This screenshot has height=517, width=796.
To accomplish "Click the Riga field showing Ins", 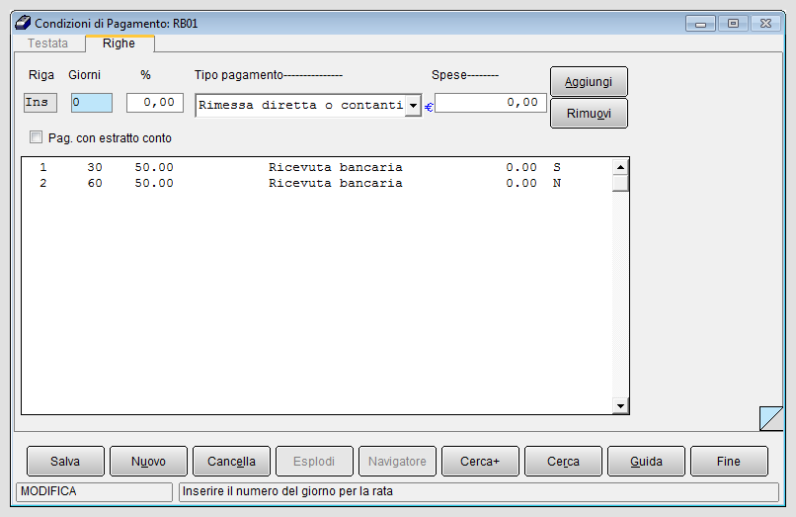I will (40, 103).
